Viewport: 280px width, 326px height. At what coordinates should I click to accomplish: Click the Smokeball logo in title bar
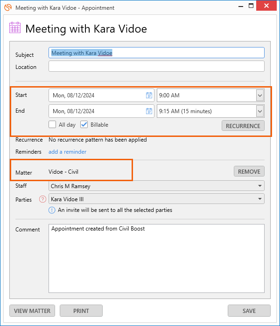tap(8, 7)
